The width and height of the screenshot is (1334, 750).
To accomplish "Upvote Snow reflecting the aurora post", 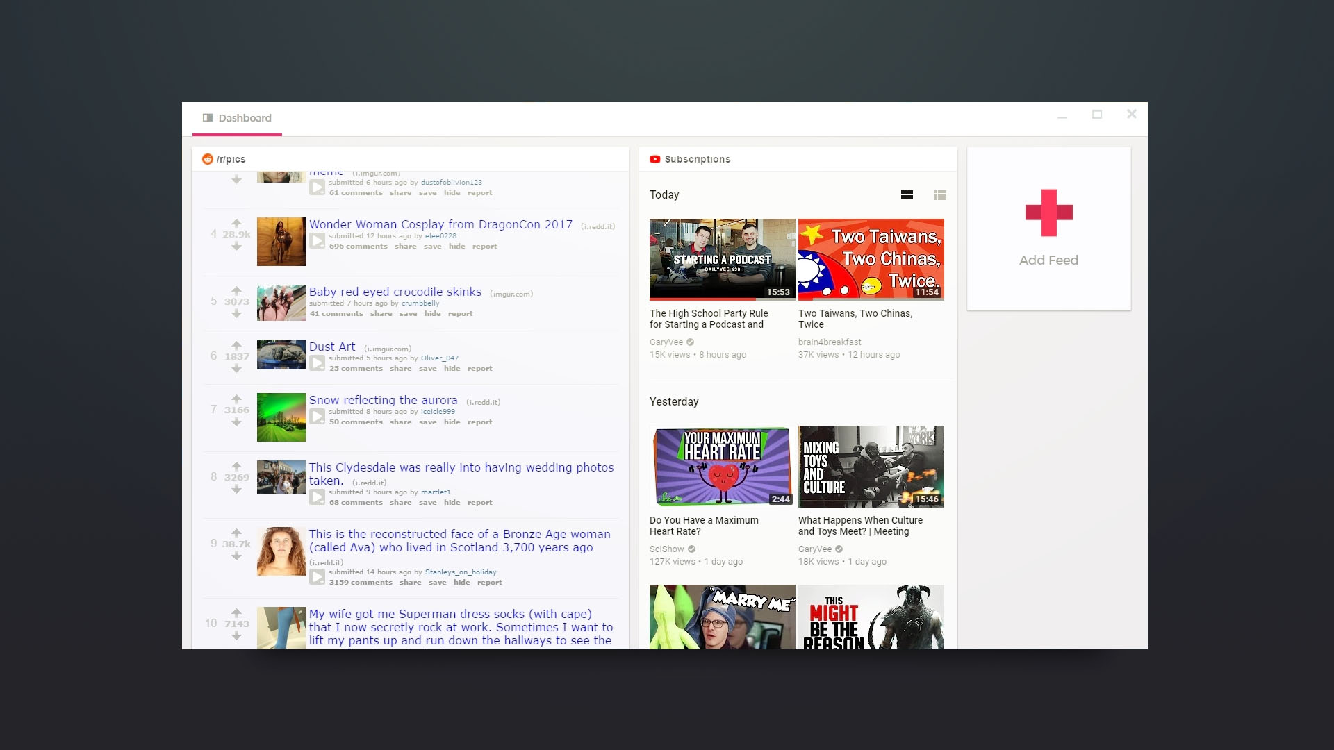I will pyautogui.click(x=236, y=399).
